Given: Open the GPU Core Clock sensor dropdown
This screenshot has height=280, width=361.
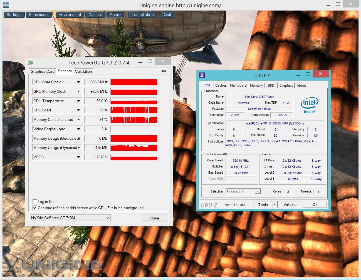Looking at the screenshot, I should [x=79, y=82].
